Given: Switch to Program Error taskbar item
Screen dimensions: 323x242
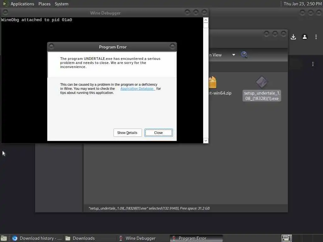Looking at the screenshot, I should [196, 238].
